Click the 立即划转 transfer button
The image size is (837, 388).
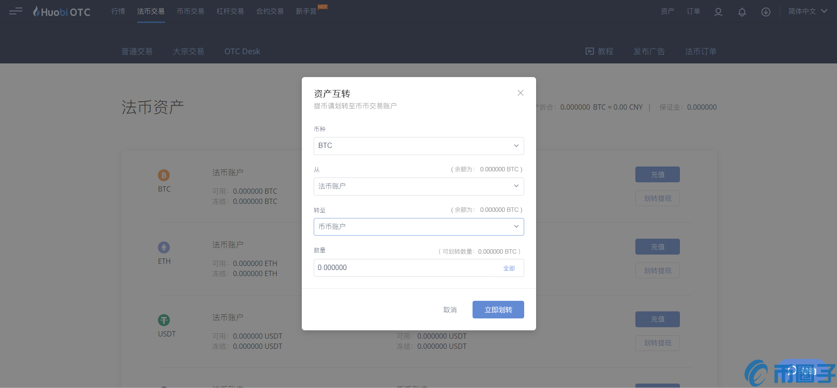tap(498, 310)
